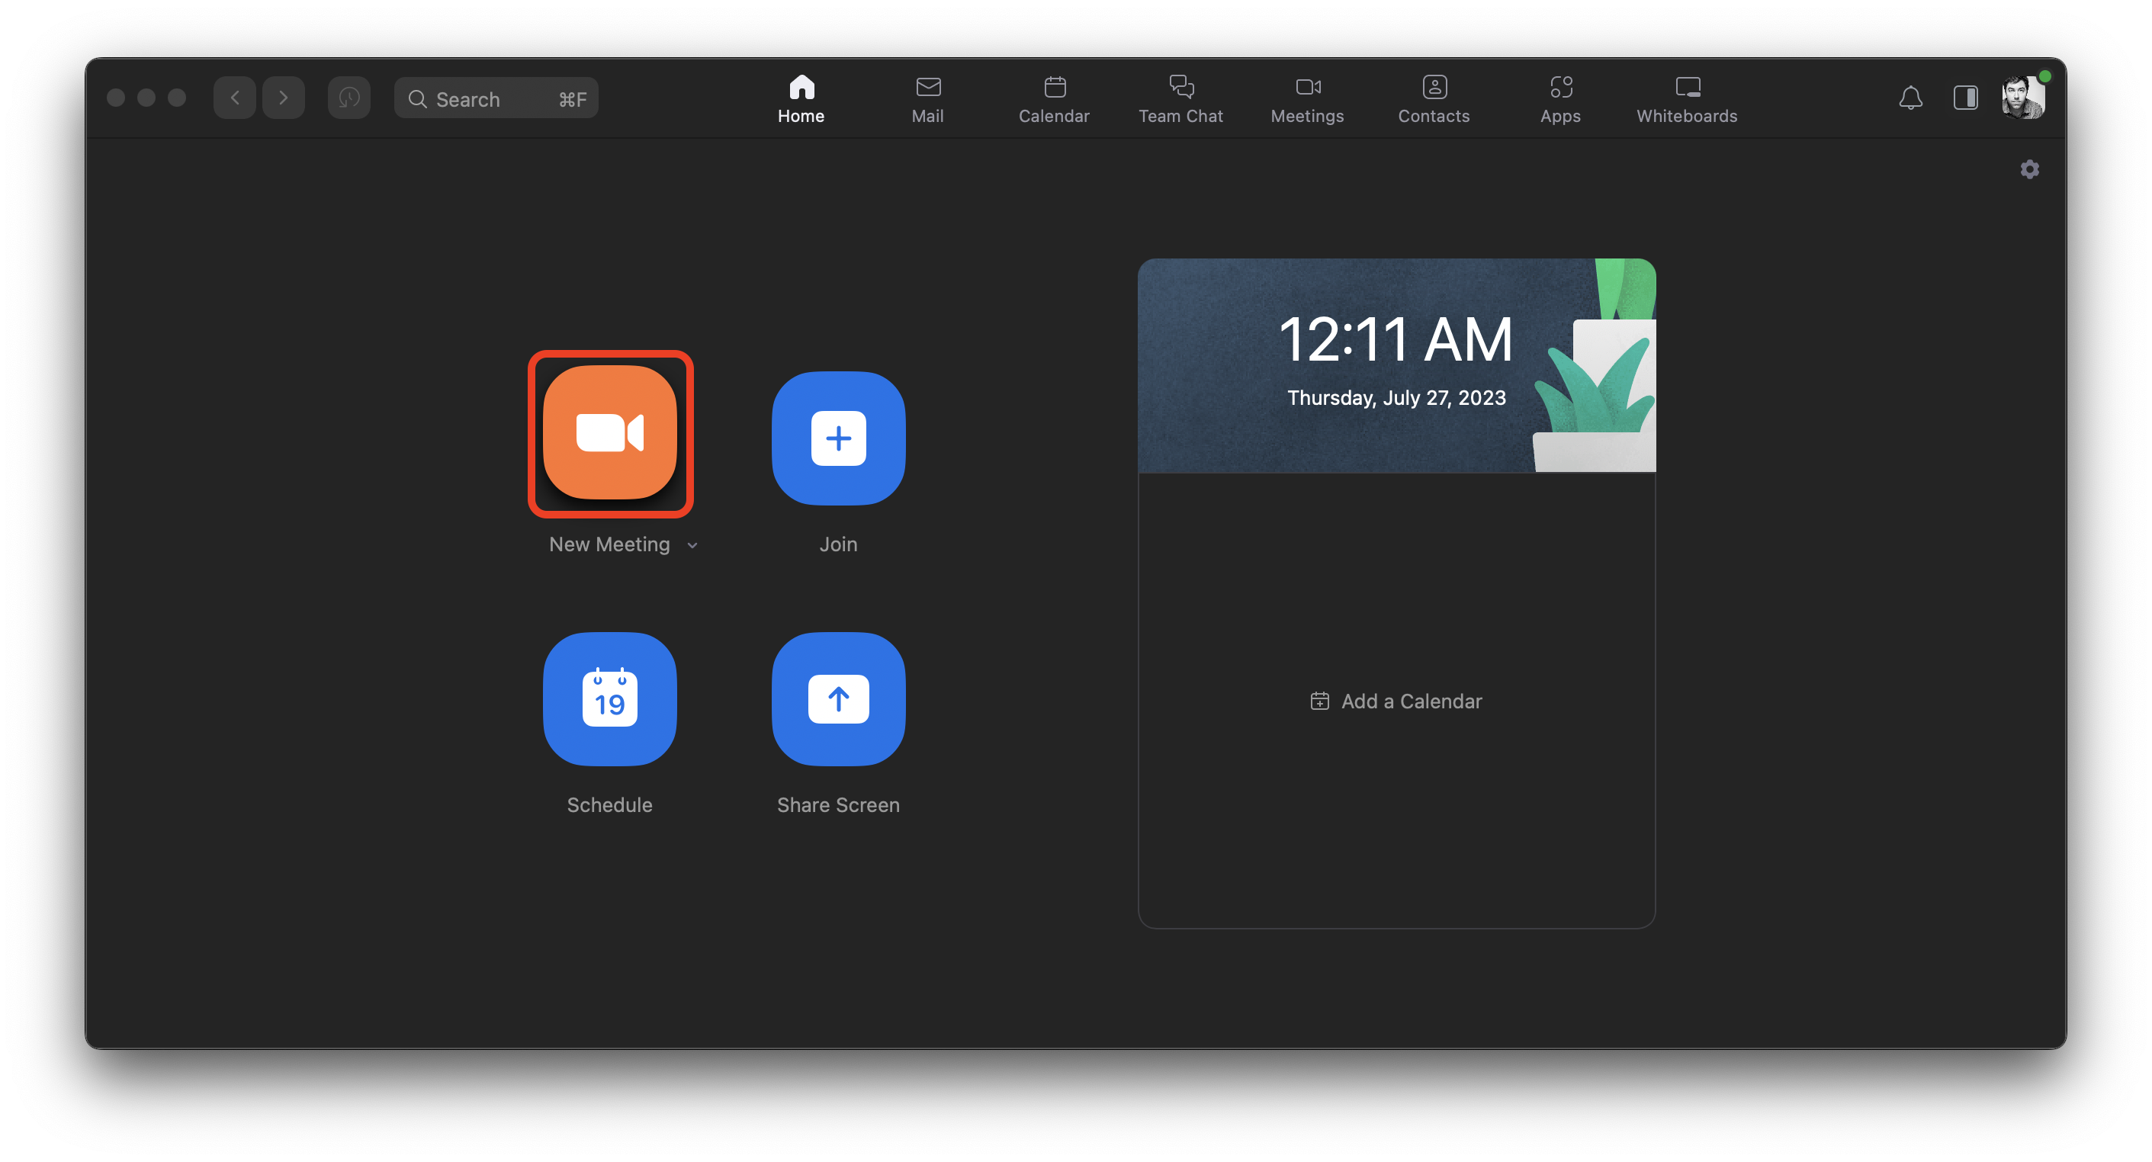
Task: View your Meetings list
Action: (x=1306, y=98)
